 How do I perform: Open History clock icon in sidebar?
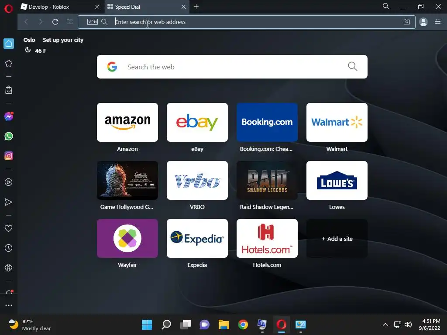click(x=9, y=248)
